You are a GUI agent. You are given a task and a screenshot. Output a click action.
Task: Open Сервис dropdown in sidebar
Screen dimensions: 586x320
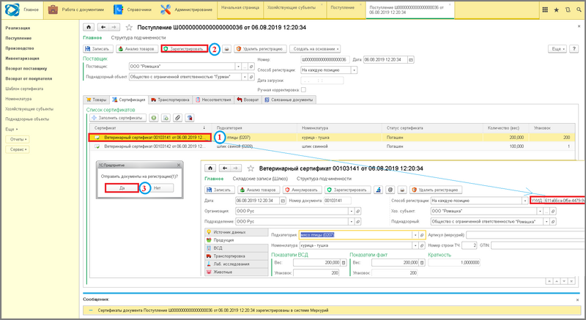(18, 149)
